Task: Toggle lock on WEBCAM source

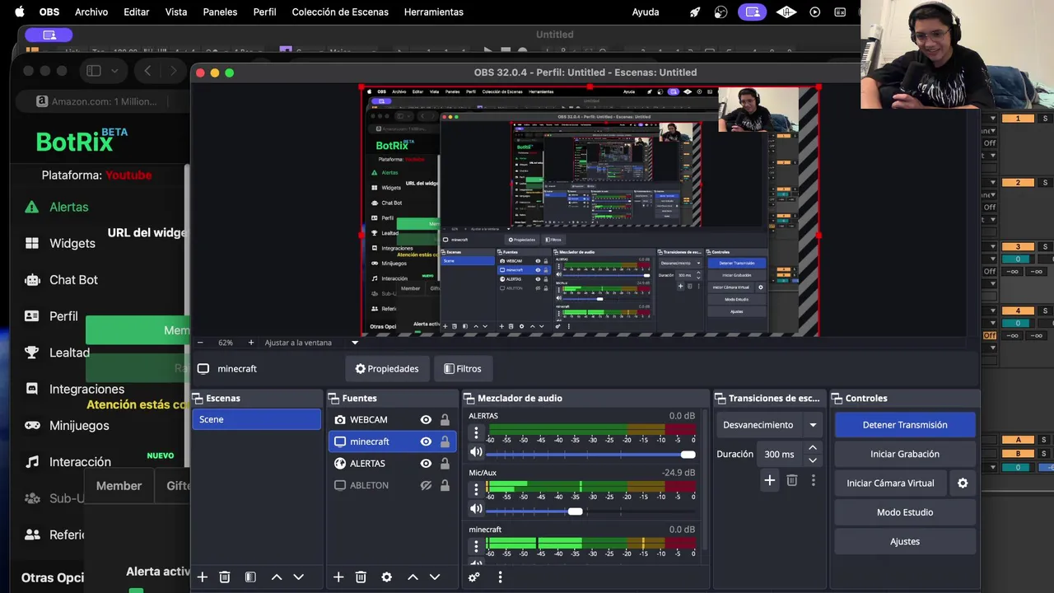Action: click(445, 420)
